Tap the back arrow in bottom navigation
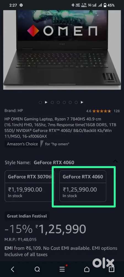The image size is (124, 277). pos(12,269)
